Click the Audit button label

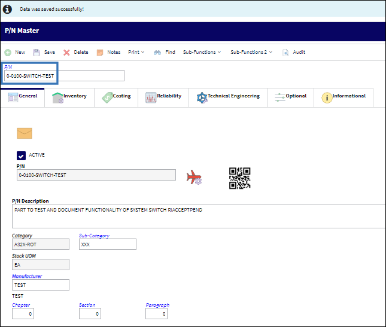(x=299, y=52)
